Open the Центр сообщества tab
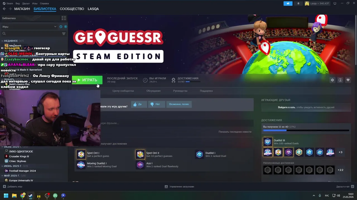The width and height of the screenshot is (357, 200). [x=123, y=91]
